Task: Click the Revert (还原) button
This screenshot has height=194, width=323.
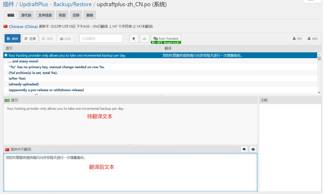Action: [x=30, y=39]
